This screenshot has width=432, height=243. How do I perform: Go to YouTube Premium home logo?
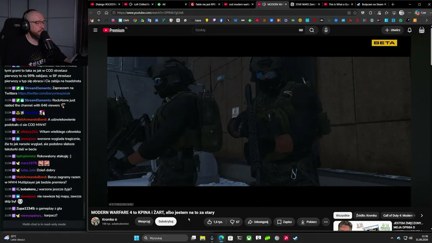coord(114,30)
